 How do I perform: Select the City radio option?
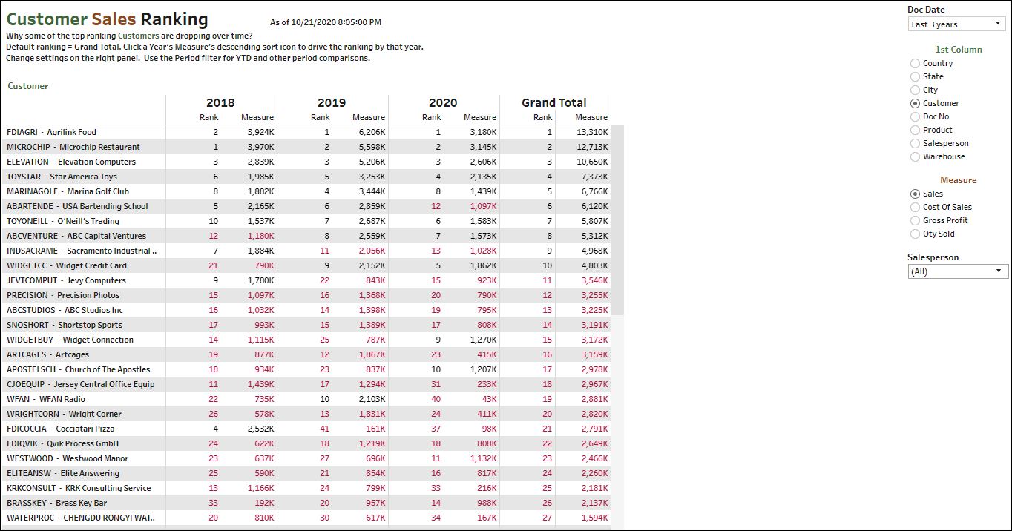(x=916, y=90)
